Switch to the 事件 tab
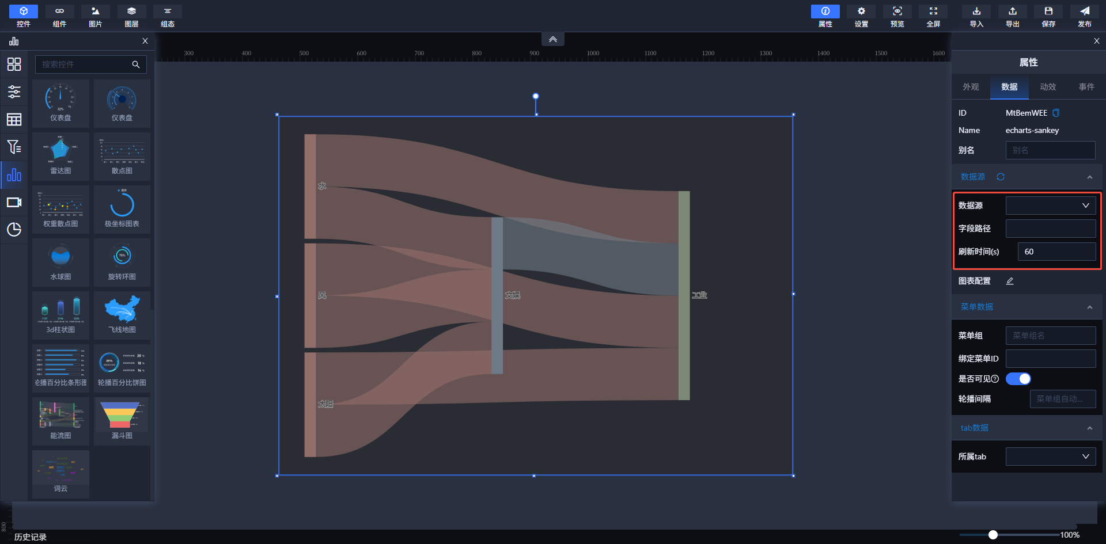 (x=1086, y=87)
